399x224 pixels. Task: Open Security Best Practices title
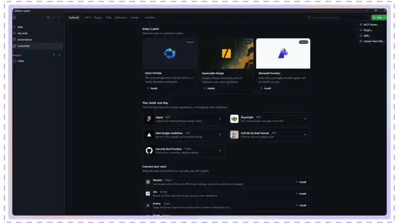pos(169,149)
